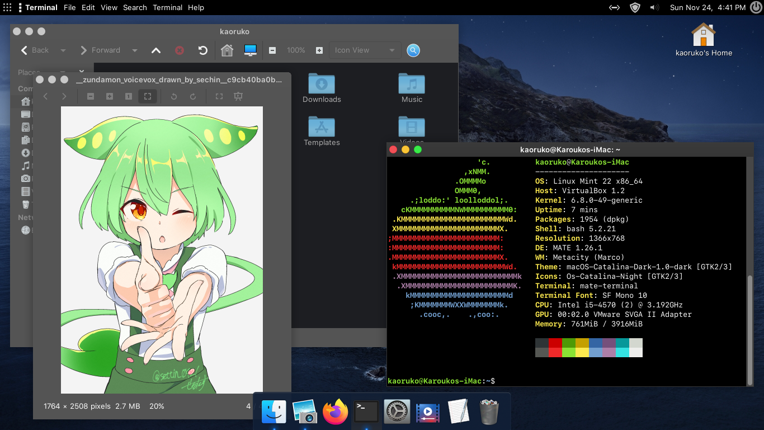Toggle best fit in image viewer
The width and height of the screenshot is (764, 430).
148,96
